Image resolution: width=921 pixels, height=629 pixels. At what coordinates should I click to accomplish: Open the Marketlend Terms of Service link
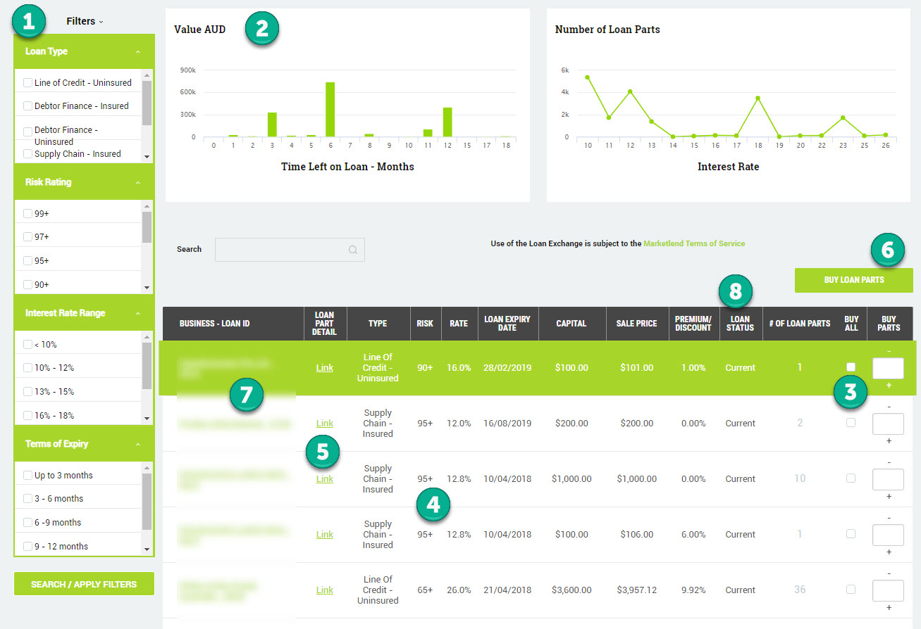pyautogui.click(x=694, y=243)
